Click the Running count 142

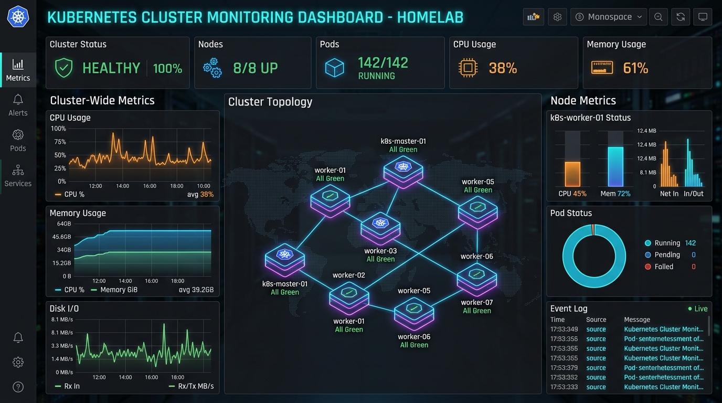coord(690,243)
